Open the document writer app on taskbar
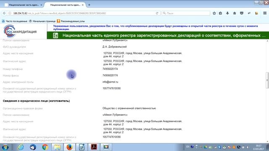Screen dimensions: 269x151 point(82,147)
